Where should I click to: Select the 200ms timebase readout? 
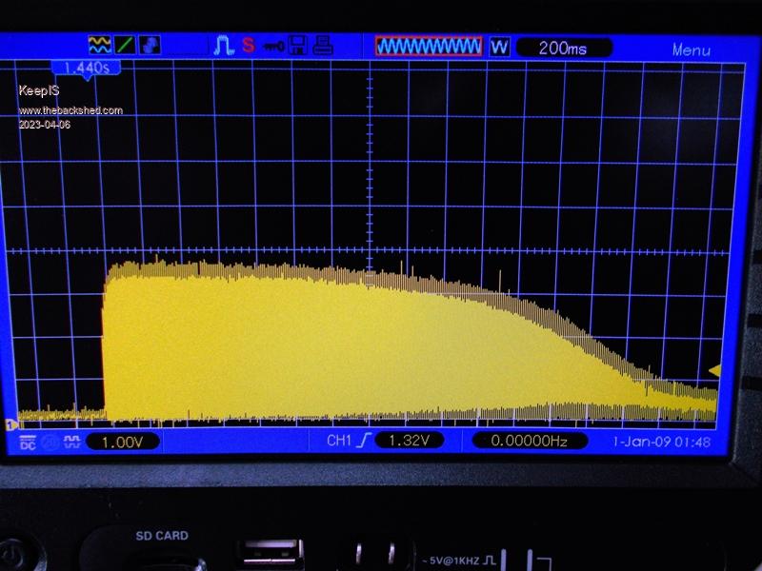(x=563, y=48)
